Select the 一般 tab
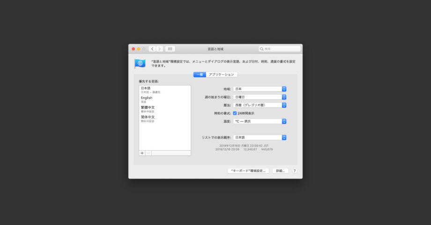 (x=200, y=75)
